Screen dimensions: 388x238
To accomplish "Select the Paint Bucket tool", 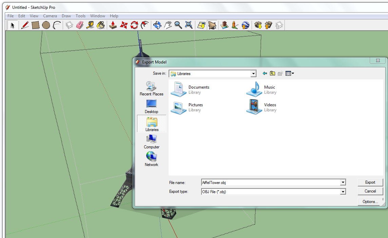I will (101, 25).
